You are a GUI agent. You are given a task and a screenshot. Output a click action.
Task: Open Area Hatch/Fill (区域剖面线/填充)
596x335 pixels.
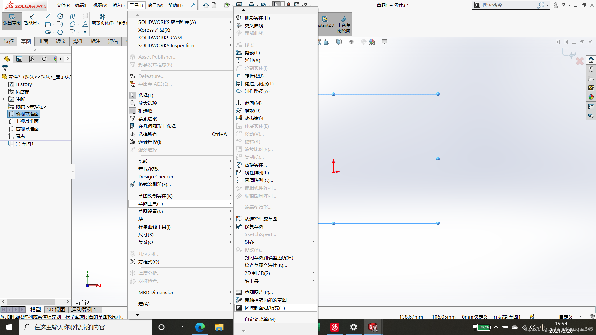(264, 308)
